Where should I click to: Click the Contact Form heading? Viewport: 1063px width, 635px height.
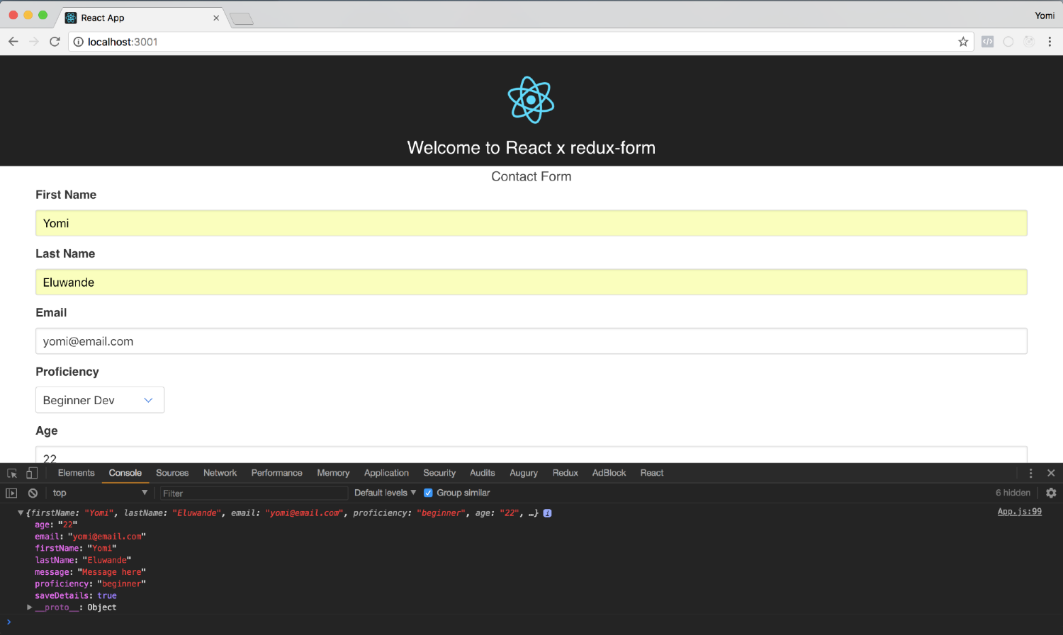click(531, 176)
